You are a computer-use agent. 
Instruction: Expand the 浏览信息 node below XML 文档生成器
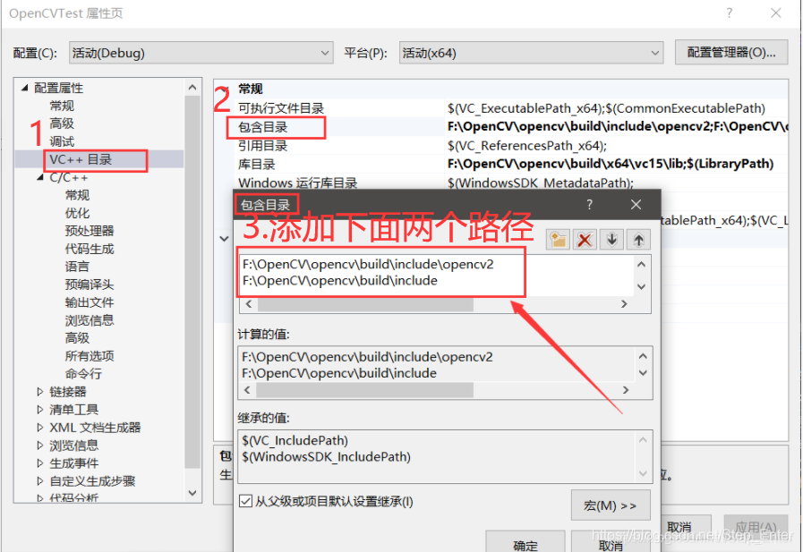pyautogui.click(x=40, y=446)
